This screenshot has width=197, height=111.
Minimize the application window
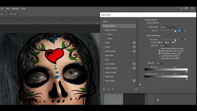coord(181,8)
